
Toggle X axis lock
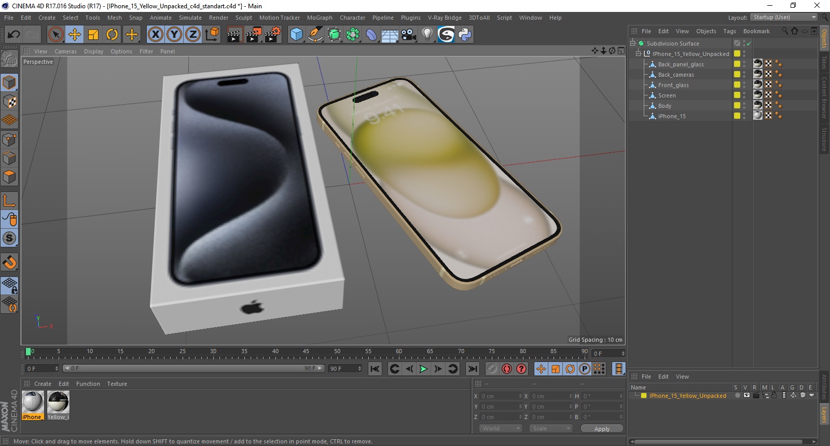click(155, 35)
